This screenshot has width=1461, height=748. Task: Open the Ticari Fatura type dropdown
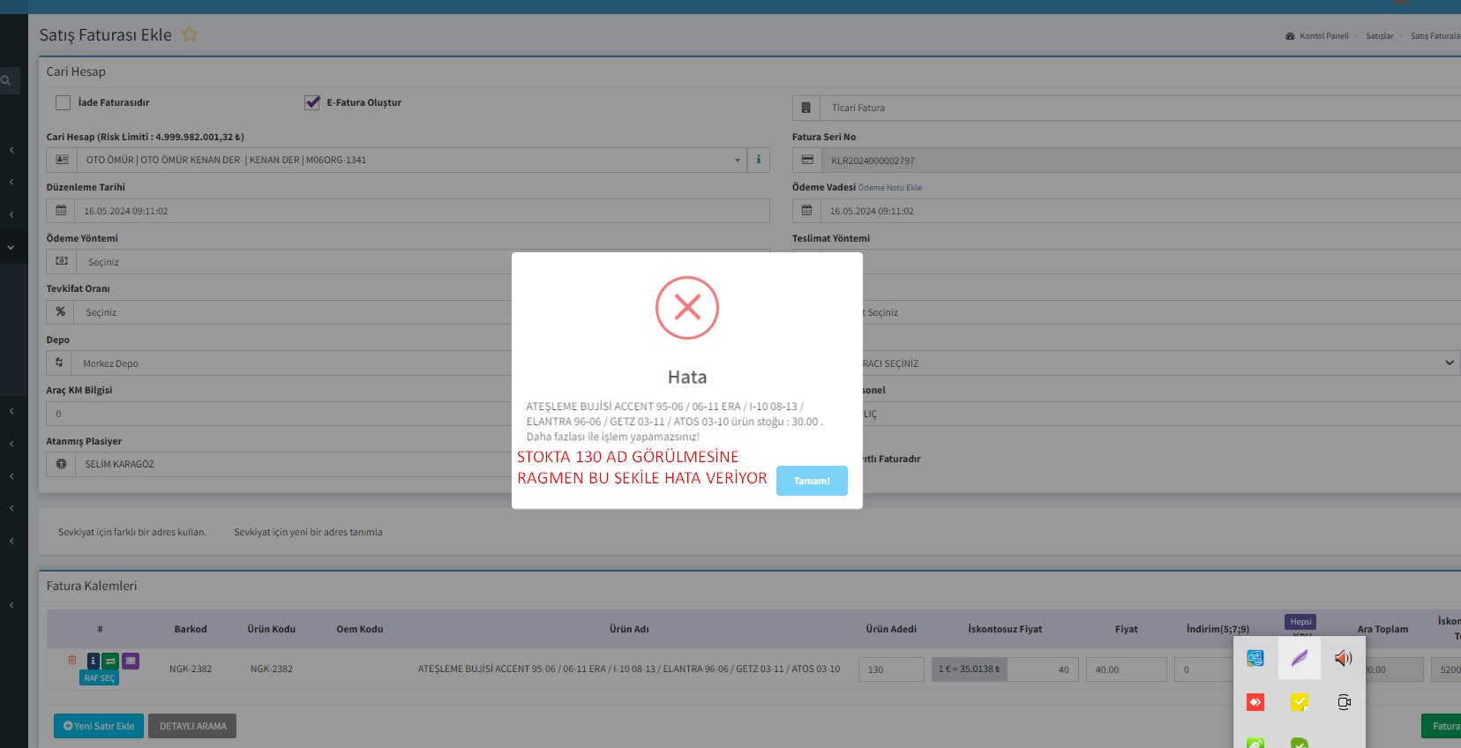[x=1138, y=108]
